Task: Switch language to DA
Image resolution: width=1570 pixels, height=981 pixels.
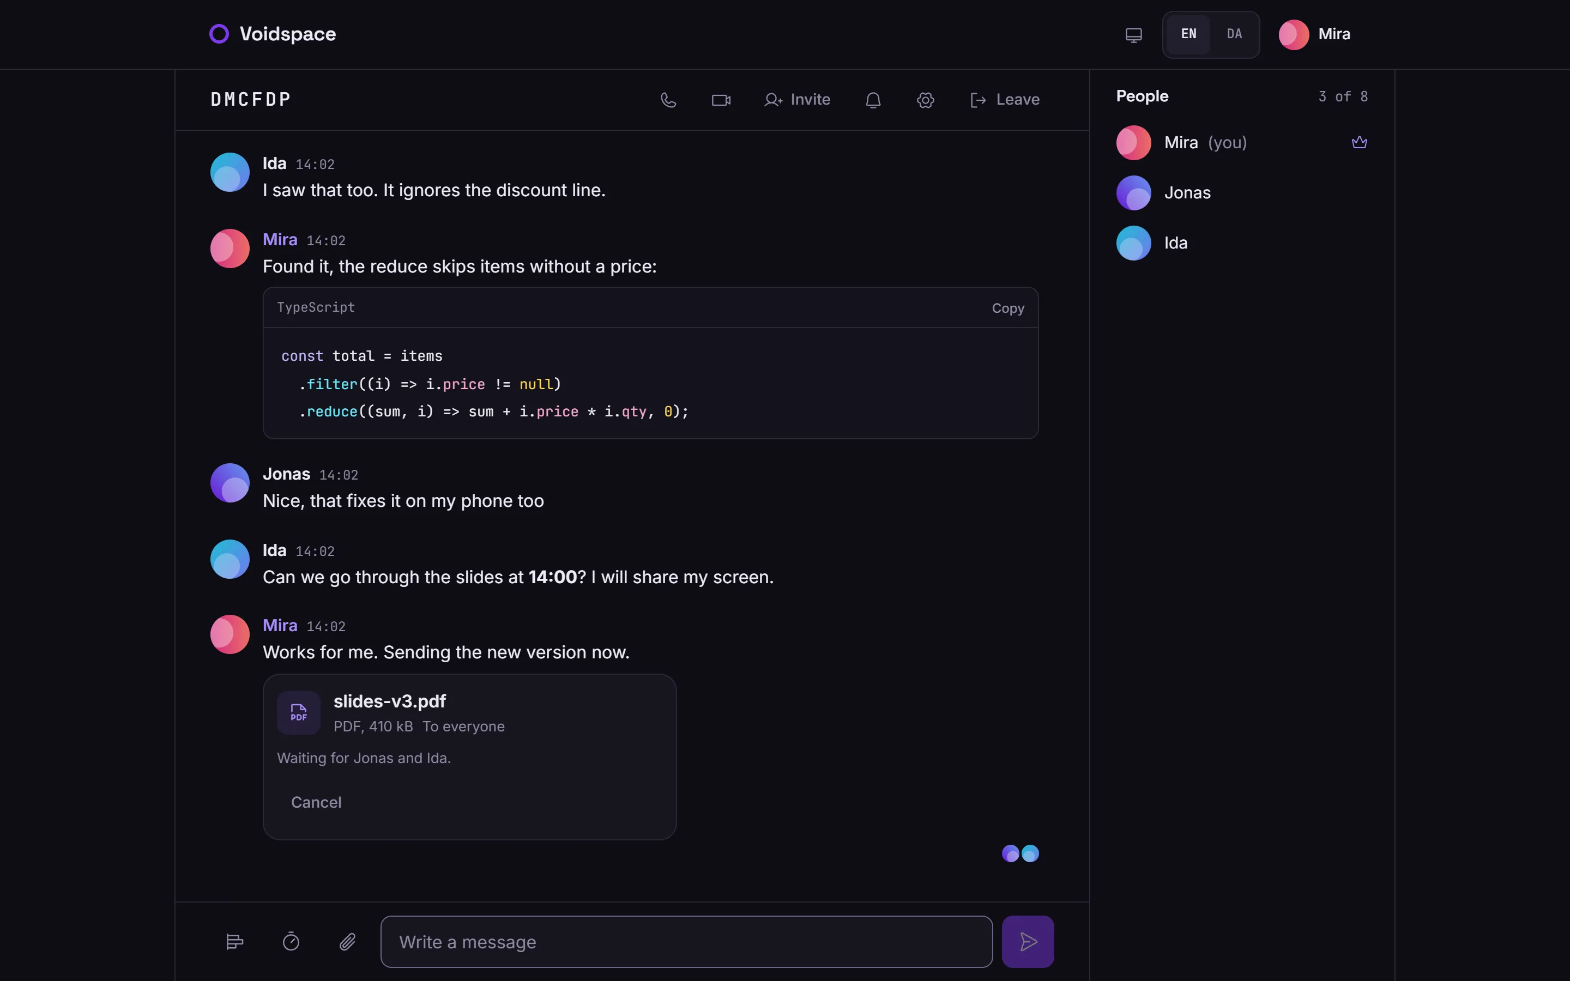Action: pyautogui.click(x=1234, y=34)
